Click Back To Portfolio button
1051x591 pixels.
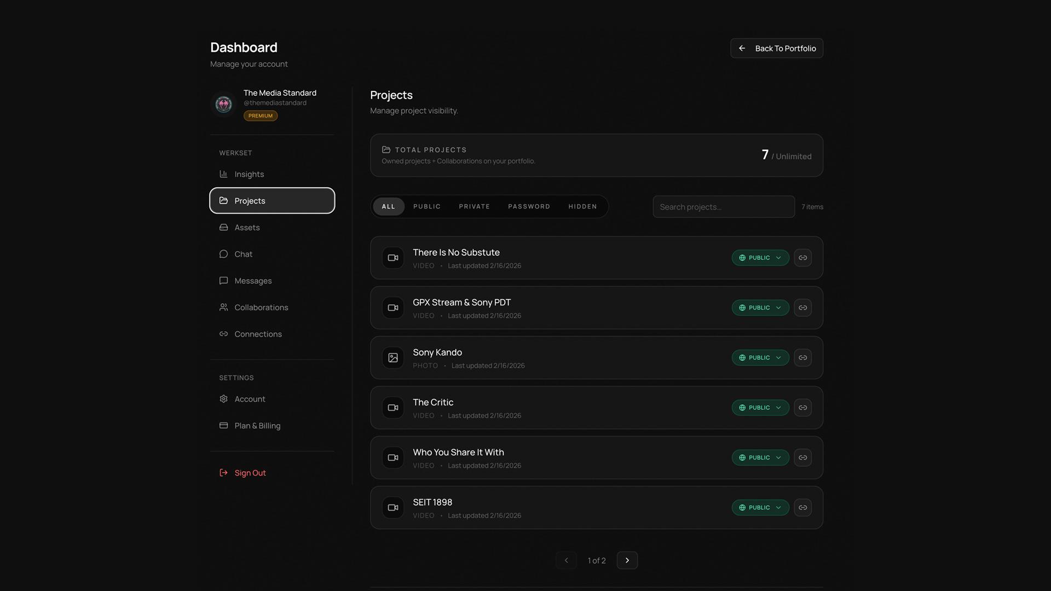[776, 48]
